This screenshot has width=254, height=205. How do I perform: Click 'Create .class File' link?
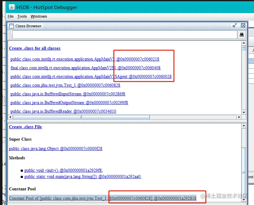pyautogui.click(x=25, y=127)
